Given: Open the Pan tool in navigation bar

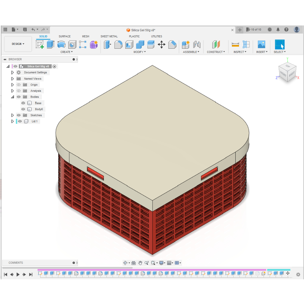Looking at the screenshot, I should [140, 263].
